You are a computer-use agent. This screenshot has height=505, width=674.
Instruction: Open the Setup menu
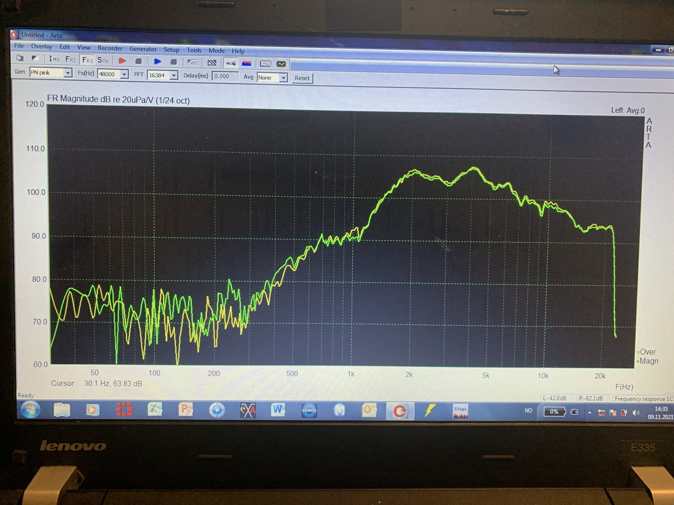tap(171, 50)
